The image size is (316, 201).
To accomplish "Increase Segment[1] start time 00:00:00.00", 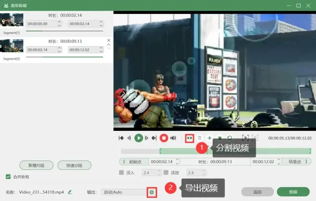I will (x=59, y=22).
